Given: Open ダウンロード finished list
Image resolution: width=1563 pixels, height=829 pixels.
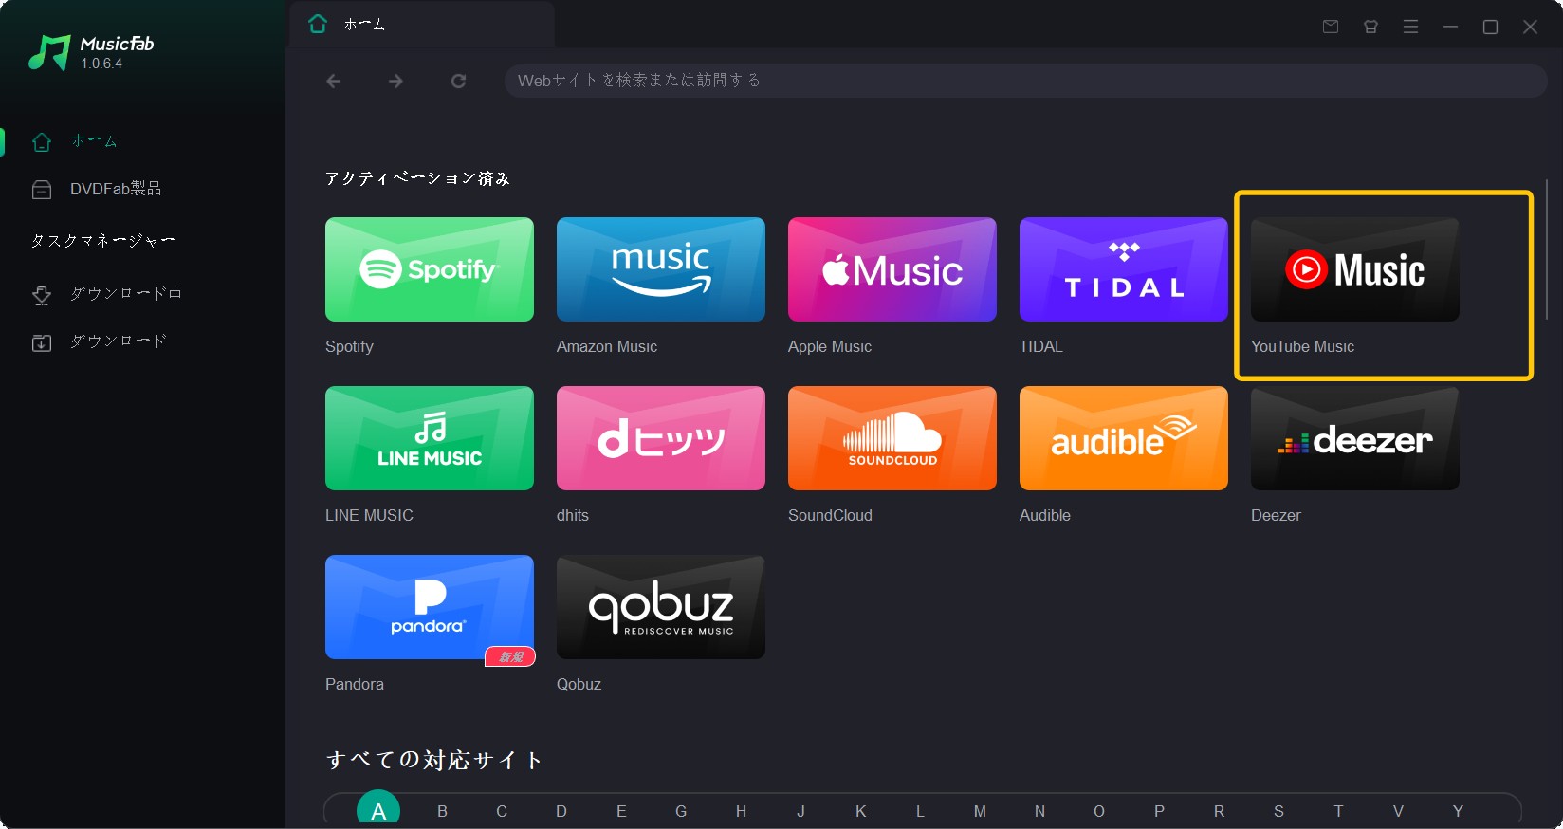Looking at the screenshot, I should tap(142, 341).
